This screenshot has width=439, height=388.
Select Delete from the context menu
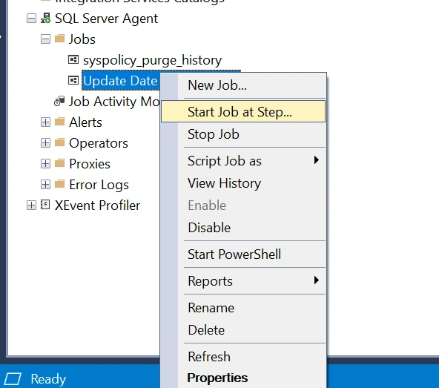click(x=243, y=330)
